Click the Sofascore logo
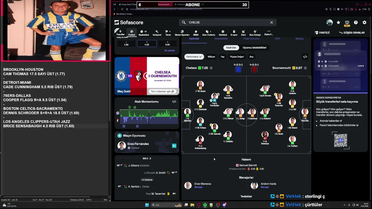 (129, 22)
